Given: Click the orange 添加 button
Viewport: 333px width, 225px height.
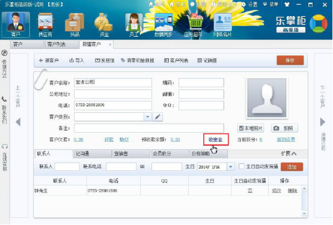Looking at the screenshot, I should pos(292,167).
